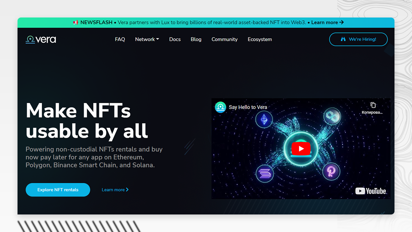
Task: Open the Ecosystem page
Action: tap(260, 39)
